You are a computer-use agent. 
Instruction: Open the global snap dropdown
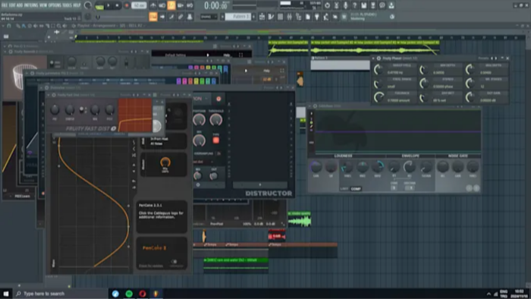pyautogui.click(x=209, y=17)
